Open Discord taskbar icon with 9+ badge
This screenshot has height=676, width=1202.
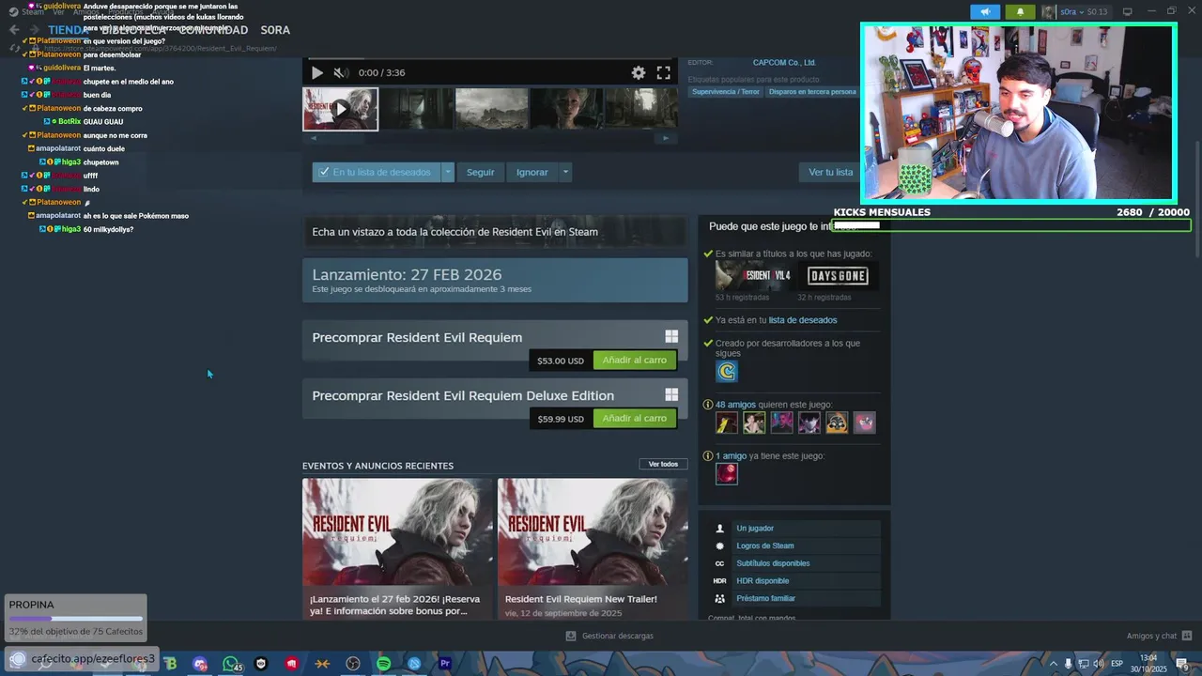(x=200, y=664)
